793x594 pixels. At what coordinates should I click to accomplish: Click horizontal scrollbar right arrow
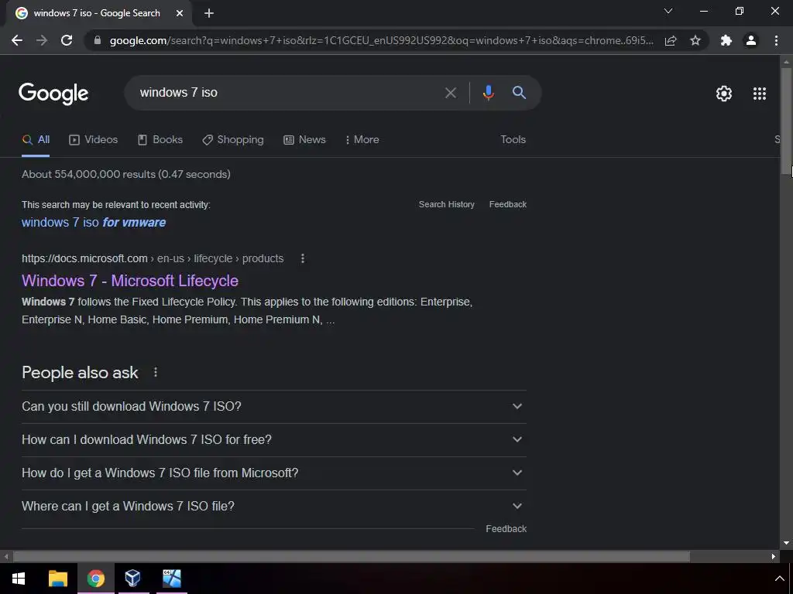774,557
